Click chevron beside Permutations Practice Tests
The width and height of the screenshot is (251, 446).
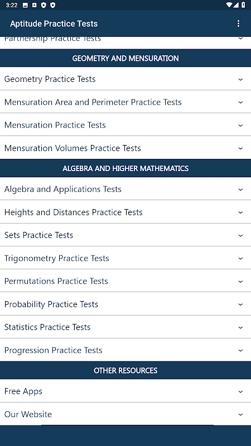(240, 282)
